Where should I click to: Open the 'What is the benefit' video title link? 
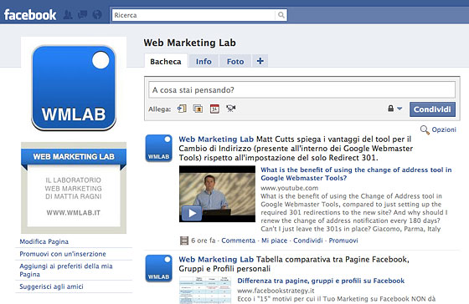tap(356, 174)
